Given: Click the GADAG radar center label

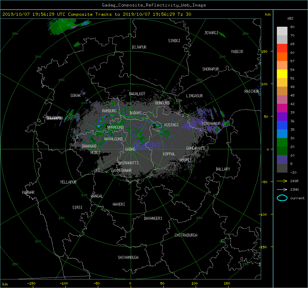Looking at the screenshot, I should [130, 149].
